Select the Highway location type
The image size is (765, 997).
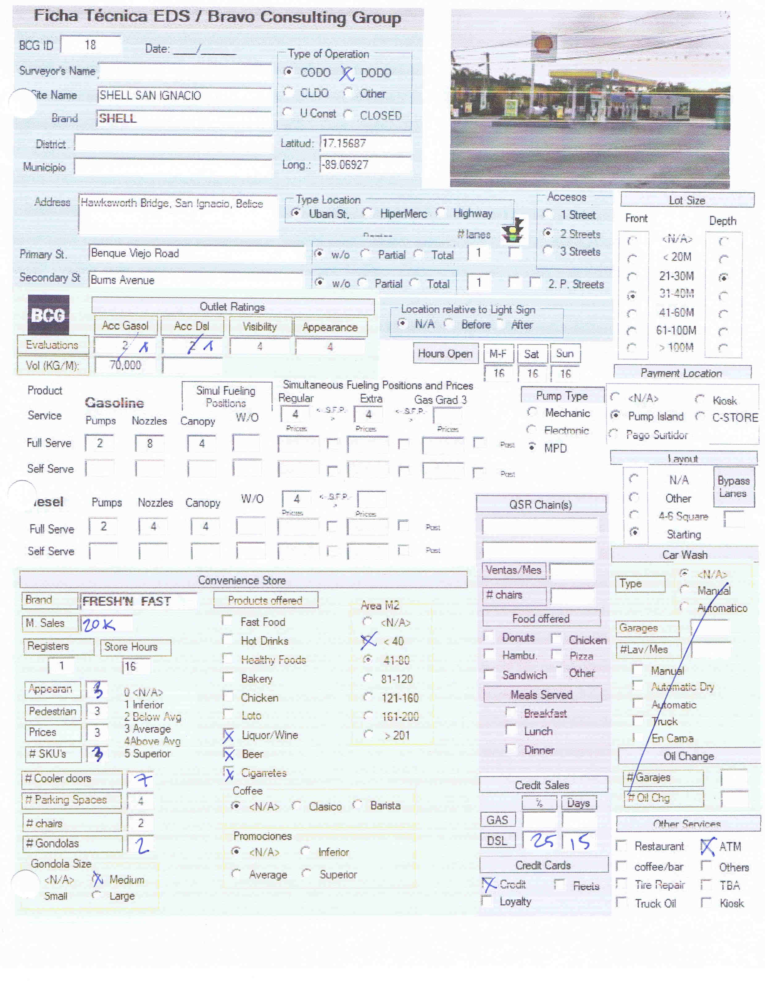point(440,212)
